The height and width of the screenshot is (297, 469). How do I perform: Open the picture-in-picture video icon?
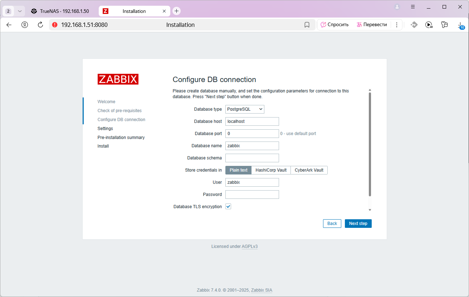[429, 25]
